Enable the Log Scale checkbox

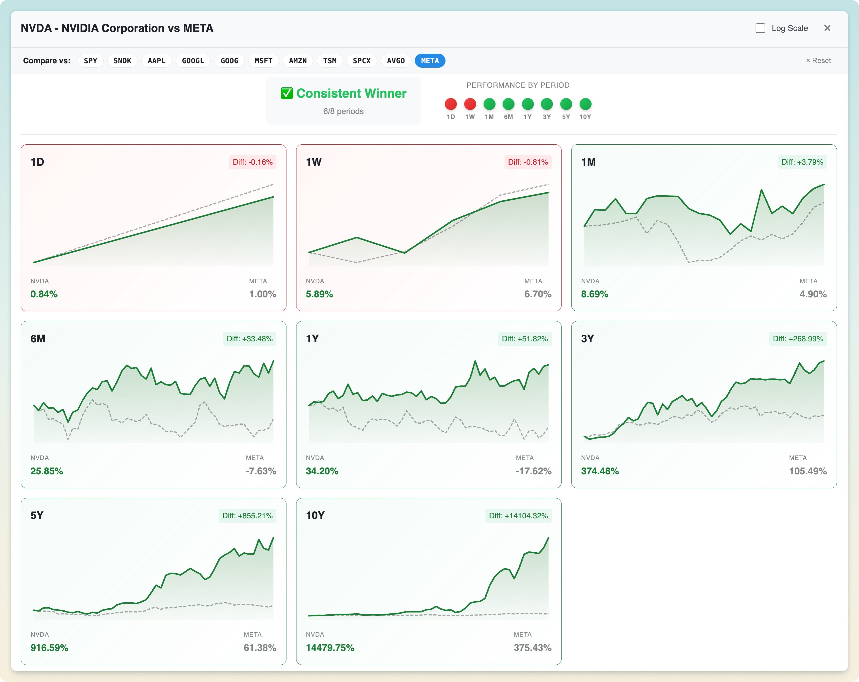(x=760, y=28)
